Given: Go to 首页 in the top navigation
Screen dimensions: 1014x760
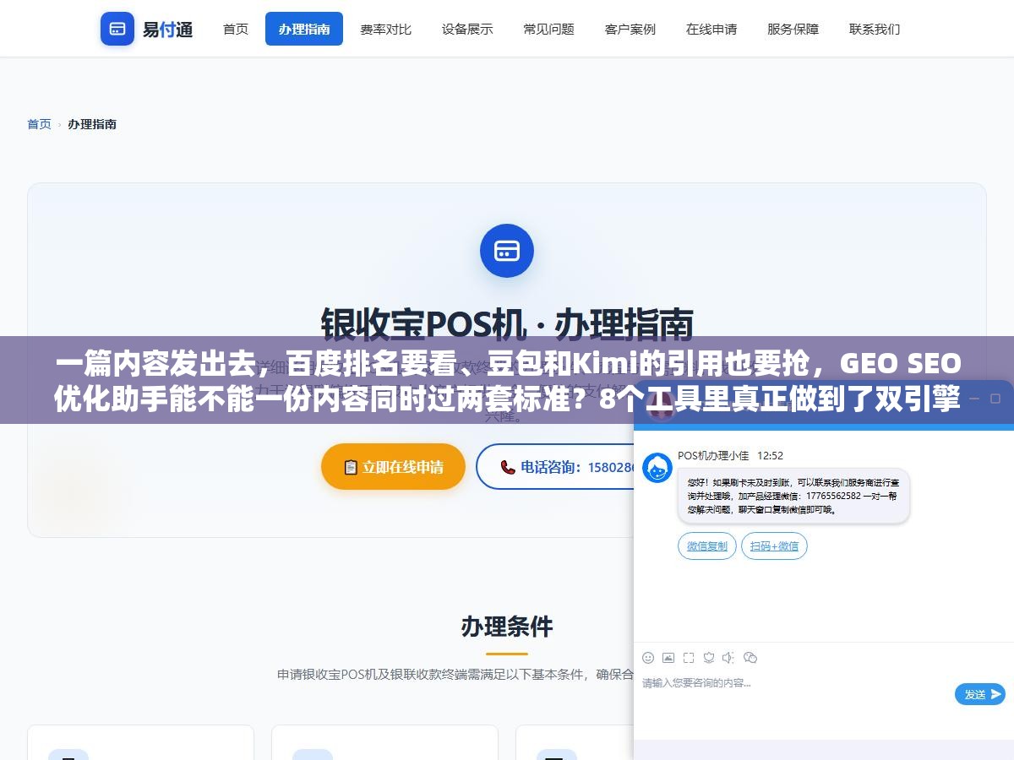Looking at the screenshot, I should point(236,29).
